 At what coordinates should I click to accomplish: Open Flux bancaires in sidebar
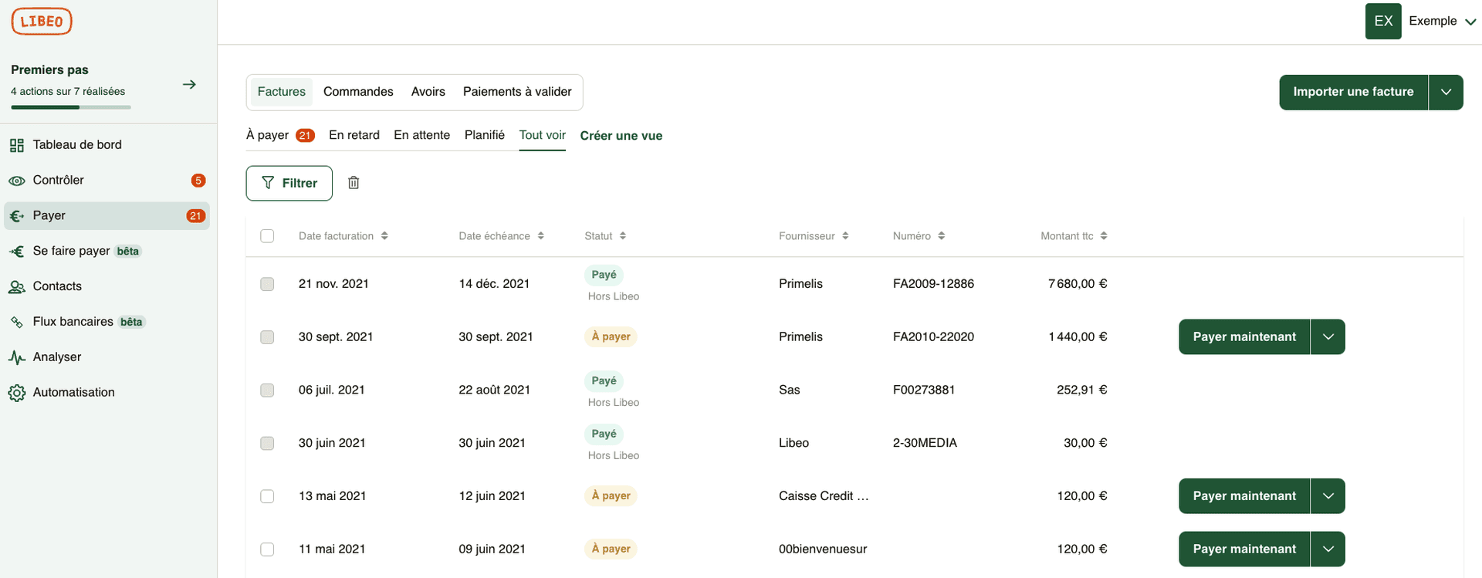107,323
